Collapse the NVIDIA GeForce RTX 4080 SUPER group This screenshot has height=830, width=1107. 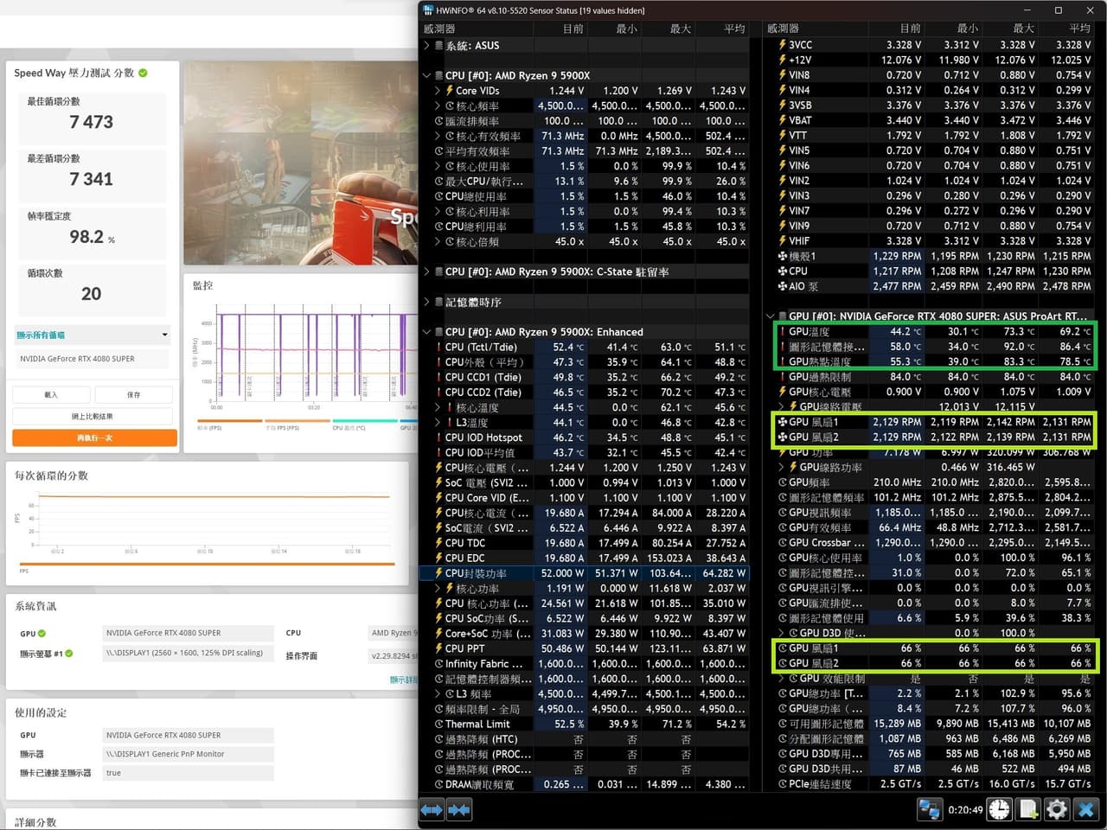pos(771,316)
